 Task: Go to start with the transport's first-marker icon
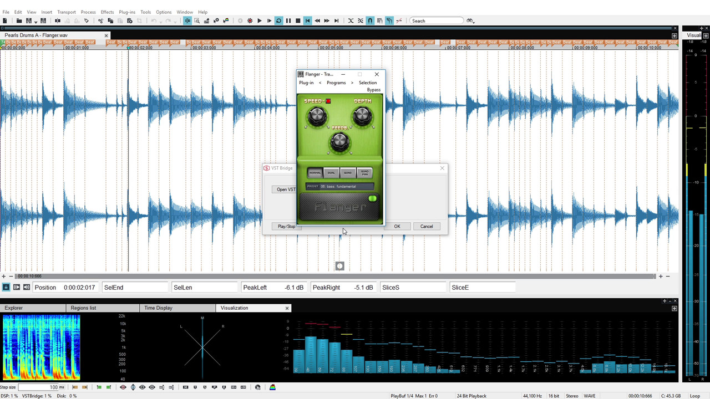point(307,21)
